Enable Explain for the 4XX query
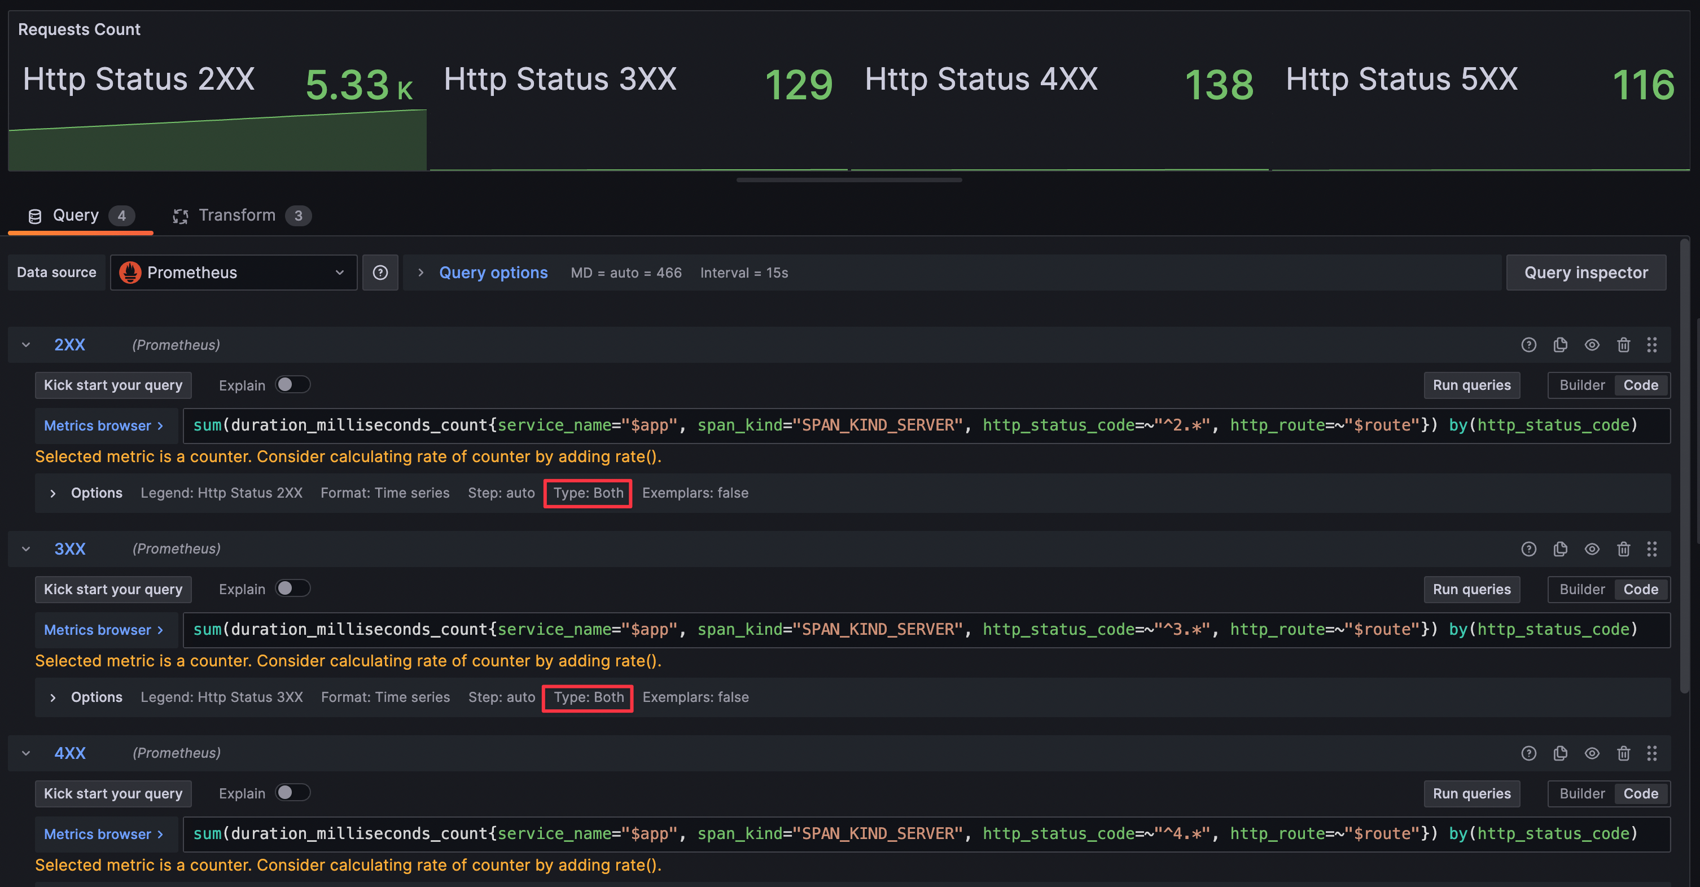The height and width of the screenshot is (887, 1700). (x=292, y=793)
